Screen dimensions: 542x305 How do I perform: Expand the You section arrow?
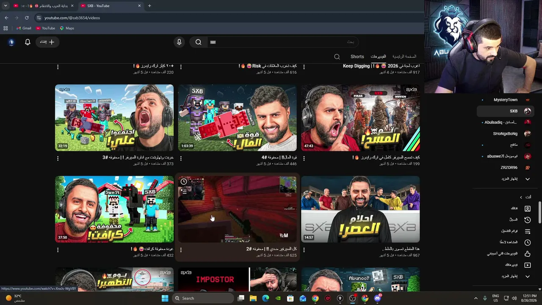point(521,197)
